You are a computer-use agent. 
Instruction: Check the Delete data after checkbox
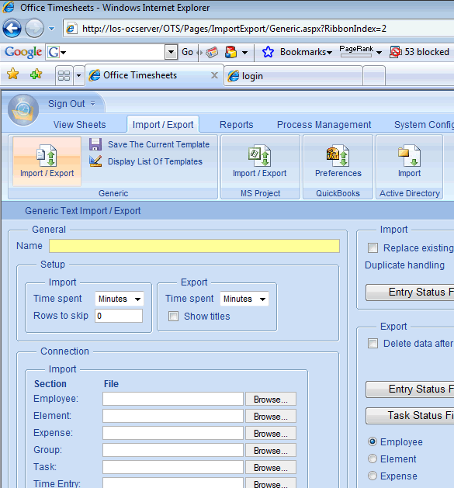[x=373, y=344]
